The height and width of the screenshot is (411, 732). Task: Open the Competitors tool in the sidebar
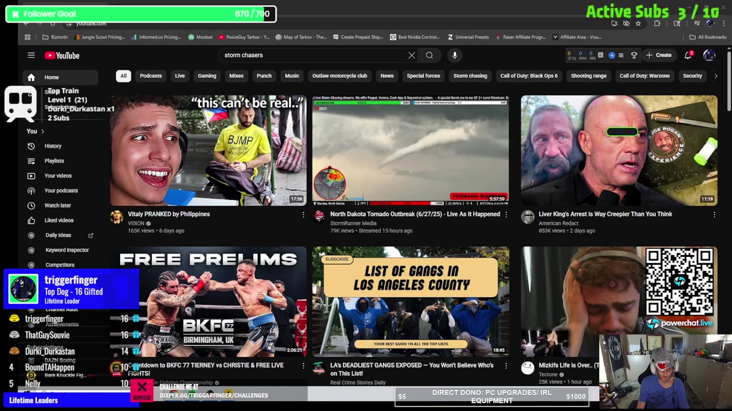pyautogui.click(x=59, y=265)
